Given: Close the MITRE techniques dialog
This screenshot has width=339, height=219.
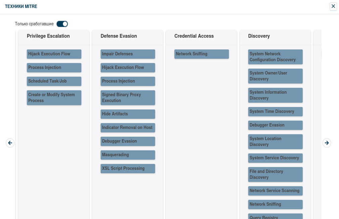Looking at the screenshot, I should (333, 6).
